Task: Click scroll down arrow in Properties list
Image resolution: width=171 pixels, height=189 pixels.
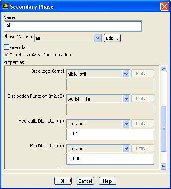Action: click(x=164, y=166)
